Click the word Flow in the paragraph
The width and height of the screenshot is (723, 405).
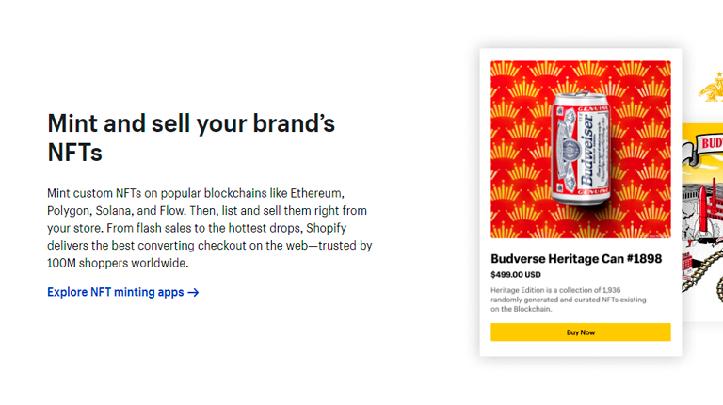(172, 211)
